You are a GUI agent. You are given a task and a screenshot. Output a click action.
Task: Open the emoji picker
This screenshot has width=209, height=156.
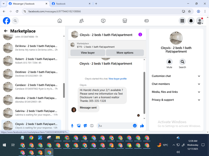135,126
